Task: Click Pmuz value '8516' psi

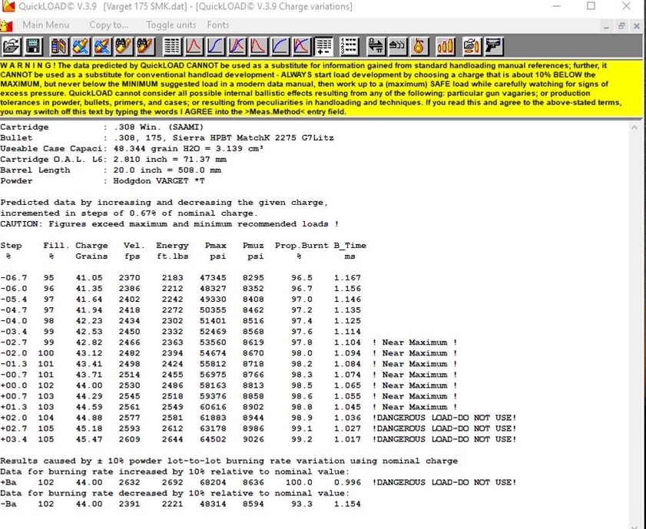Action: click(253, 321)
